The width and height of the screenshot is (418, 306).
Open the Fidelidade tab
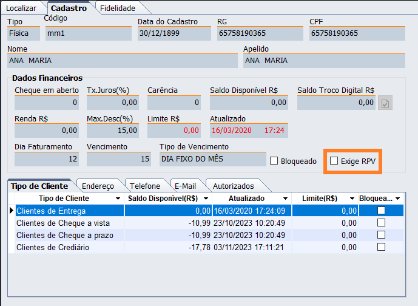(118, 8)
